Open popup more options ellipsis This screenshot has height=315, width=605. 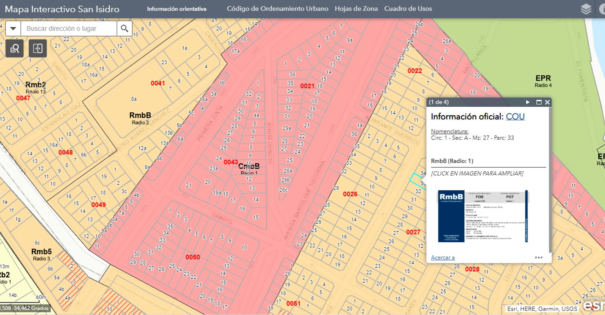[x=539, y=257]
